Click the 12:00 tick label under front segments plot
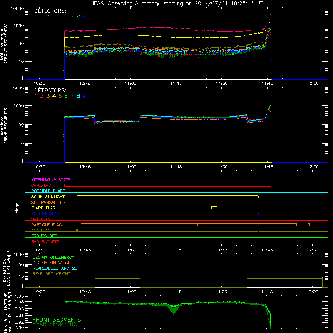The height and width of the screenshot is (333, 333). click(x=313, y=84)
